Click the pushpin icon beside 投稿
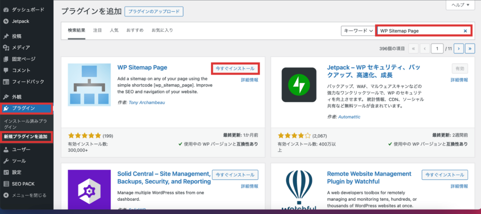 [6, 37]
